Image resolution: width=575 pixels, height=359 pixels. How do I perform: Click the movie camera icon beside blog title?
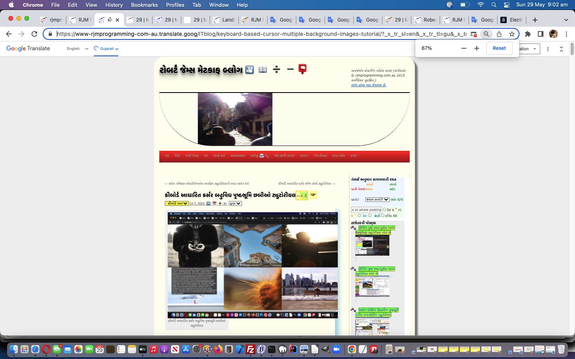[250, 70]
